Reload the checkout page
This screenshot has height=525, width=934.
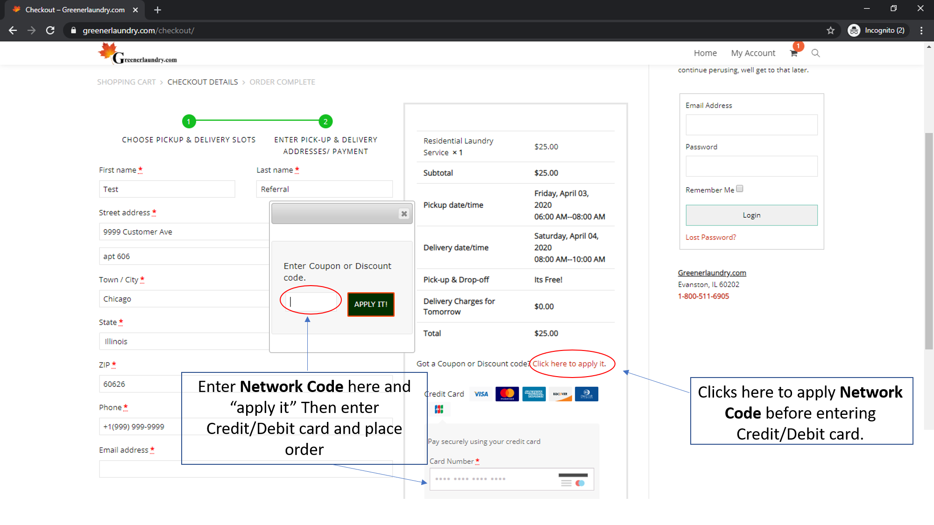[50, 30]
